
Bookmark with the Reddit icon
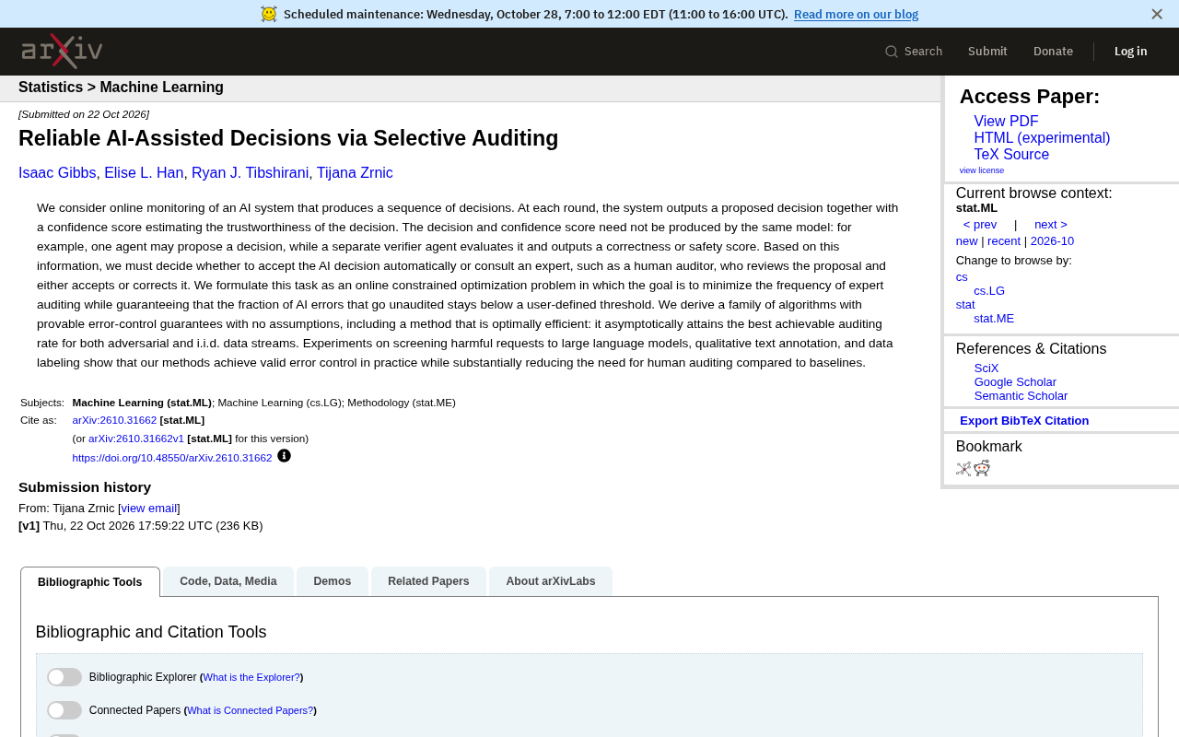(982, 468)
